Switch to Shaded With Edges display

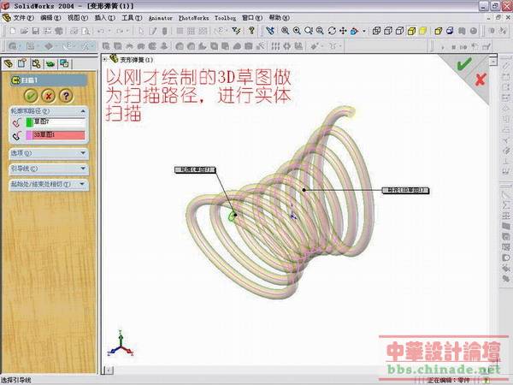tap(411, 31)
